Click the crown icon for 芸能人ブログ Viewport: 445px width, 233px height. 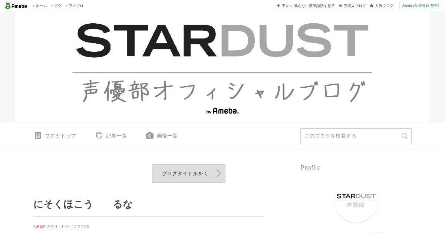pos(340,6)
